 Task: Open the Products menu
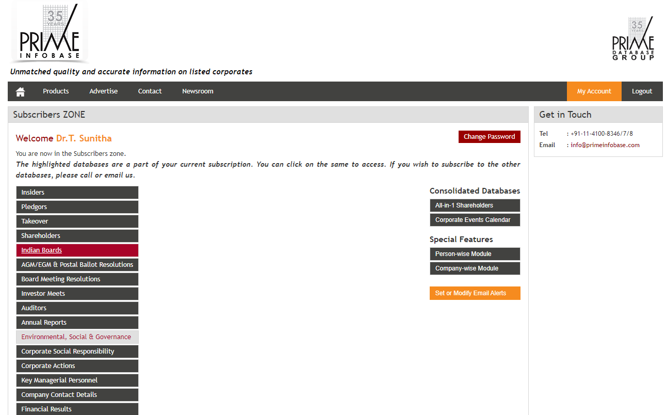tap(56, 91)
